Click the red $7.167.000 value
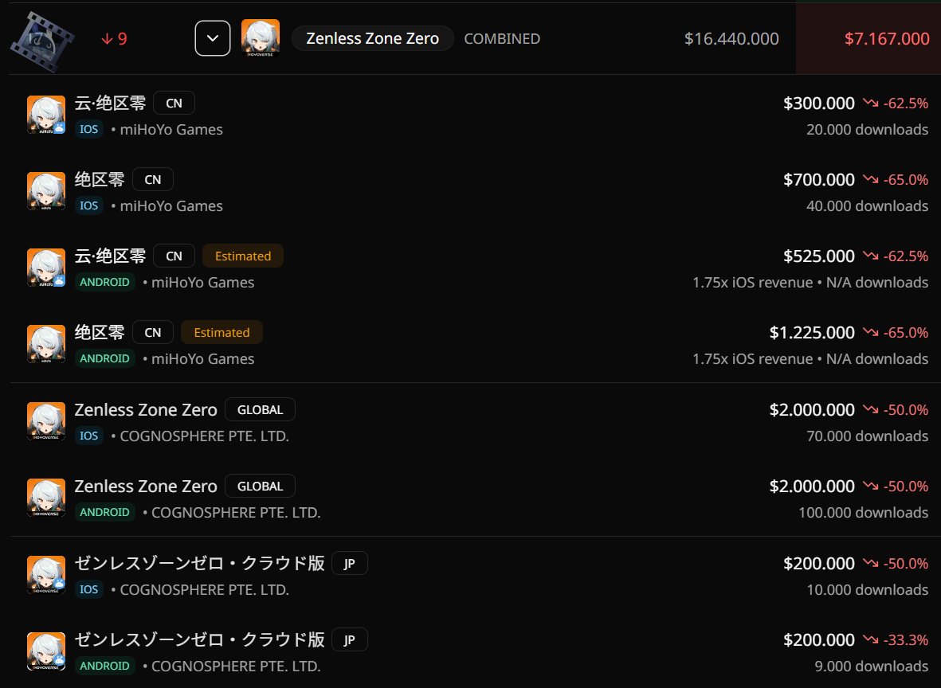Screen dimensions: 941x688 pyautogui.click(x=887, y=38)
